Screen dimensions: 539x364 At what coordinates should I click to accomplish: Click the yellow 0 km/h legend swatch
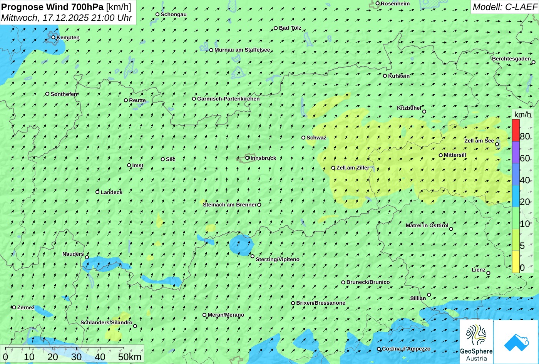tap(516, 262)
